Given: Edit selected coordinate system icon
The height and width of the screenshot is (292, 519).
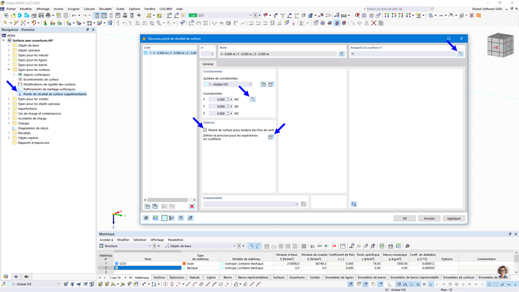Looking at the screenshot, I should [270, 85].
